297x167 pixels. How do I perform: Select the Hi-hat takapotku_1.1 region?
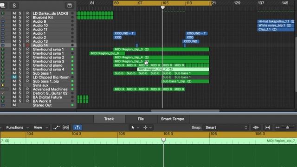276,21
